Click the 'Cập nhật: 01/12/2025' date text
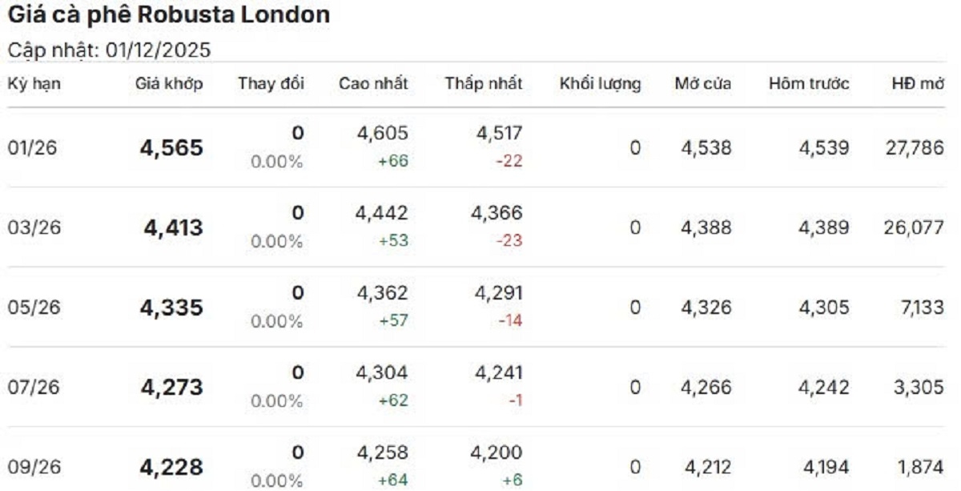Image resolution: width=961 pixels, height=491 pixels. 109,50
